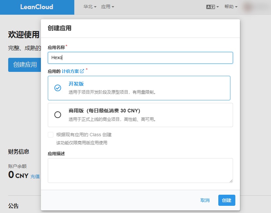The width and height of the screenshot is (271, 213).
Task: Click the blue 创建 button in dialog
Action: pyautogui.click(x=226, y=200)
